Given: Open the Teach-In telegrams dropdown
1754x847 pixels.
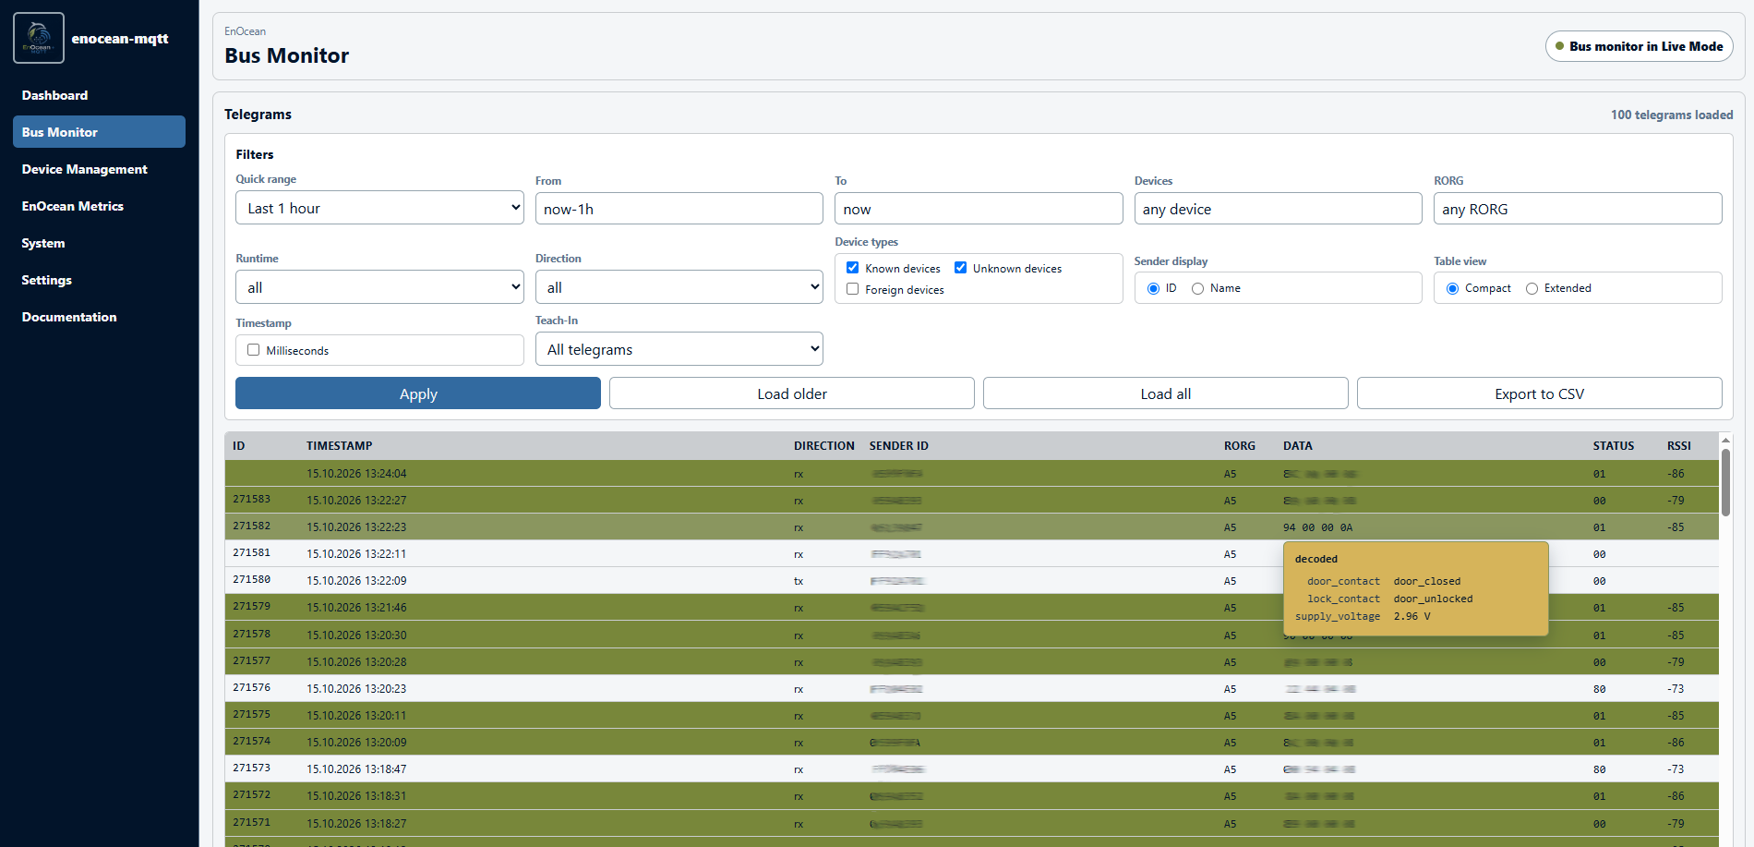Looking at the screenshot, I should (x=679, y=349).
